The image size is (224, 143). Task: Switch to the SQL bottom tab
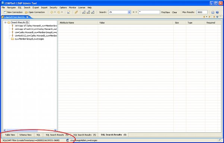pos(38,135)
